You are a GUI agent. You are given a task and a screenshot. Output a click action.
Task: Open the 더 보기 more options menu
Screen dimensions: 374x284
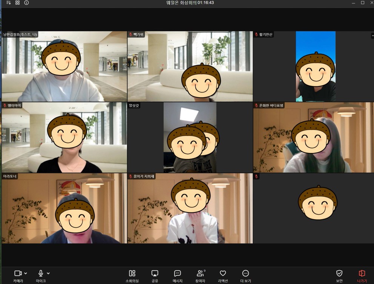(x=245, y=273)
